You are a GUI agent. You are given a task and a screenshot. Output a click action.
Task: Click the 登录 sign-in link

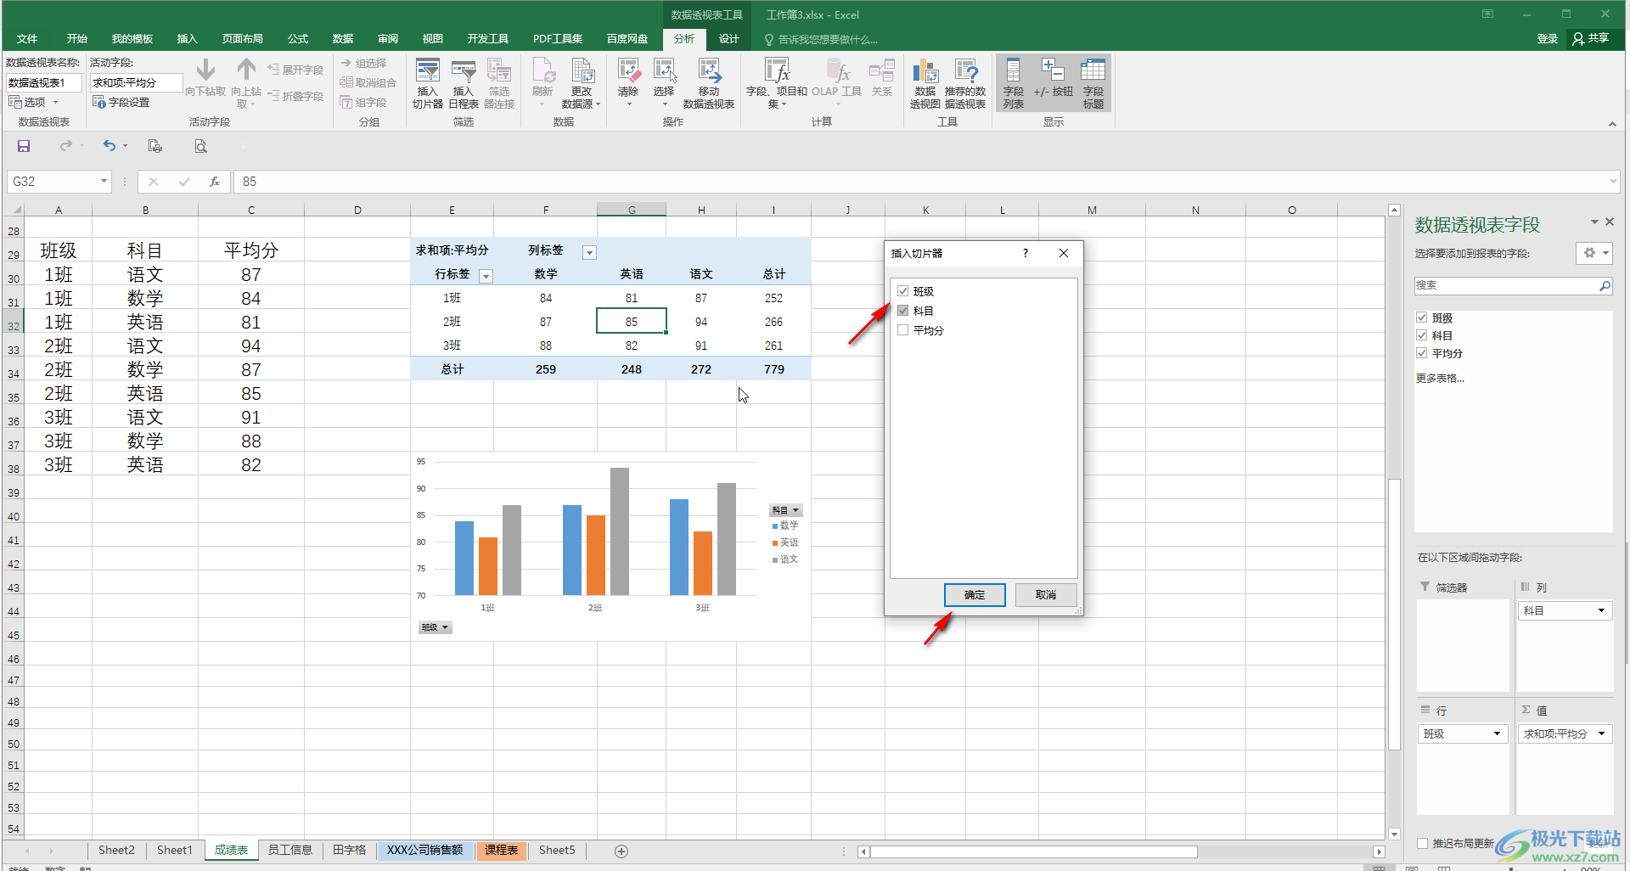point(1548,38)
